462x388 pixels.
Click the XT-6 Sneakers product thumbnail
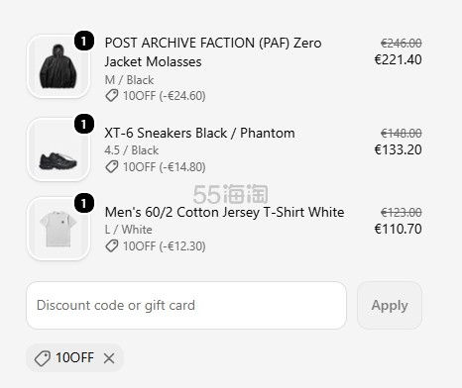click(58, 149)
